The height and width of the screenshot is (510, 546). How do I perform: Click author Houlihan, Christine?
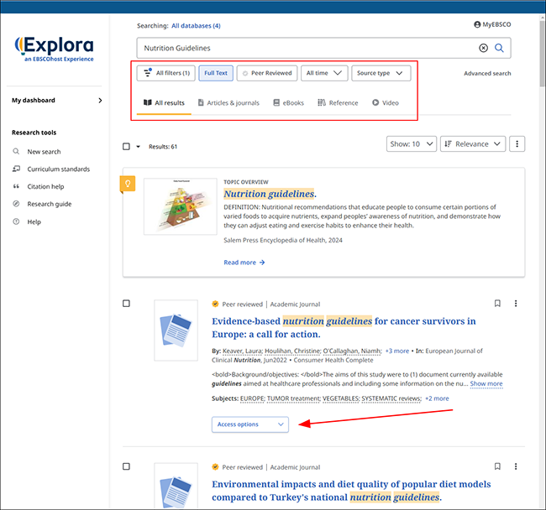[x=293, y=351]
